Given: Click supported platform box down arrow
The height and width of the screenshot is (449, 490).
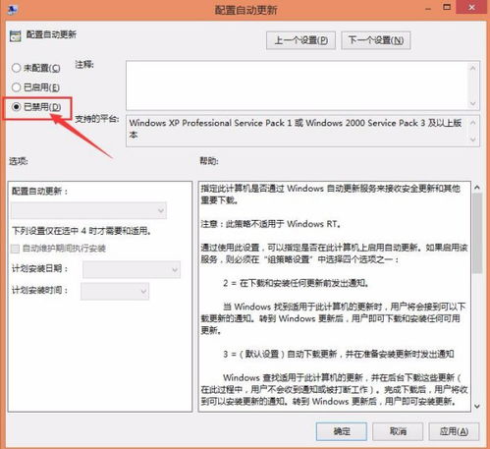Looking at the screenshot, I should [x=473, y=140].
